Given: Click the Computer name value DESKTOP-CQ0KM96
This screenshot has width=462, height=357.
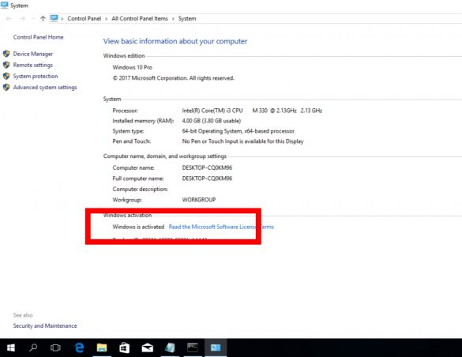Looking at the screenshot, I should coord(207,167).
